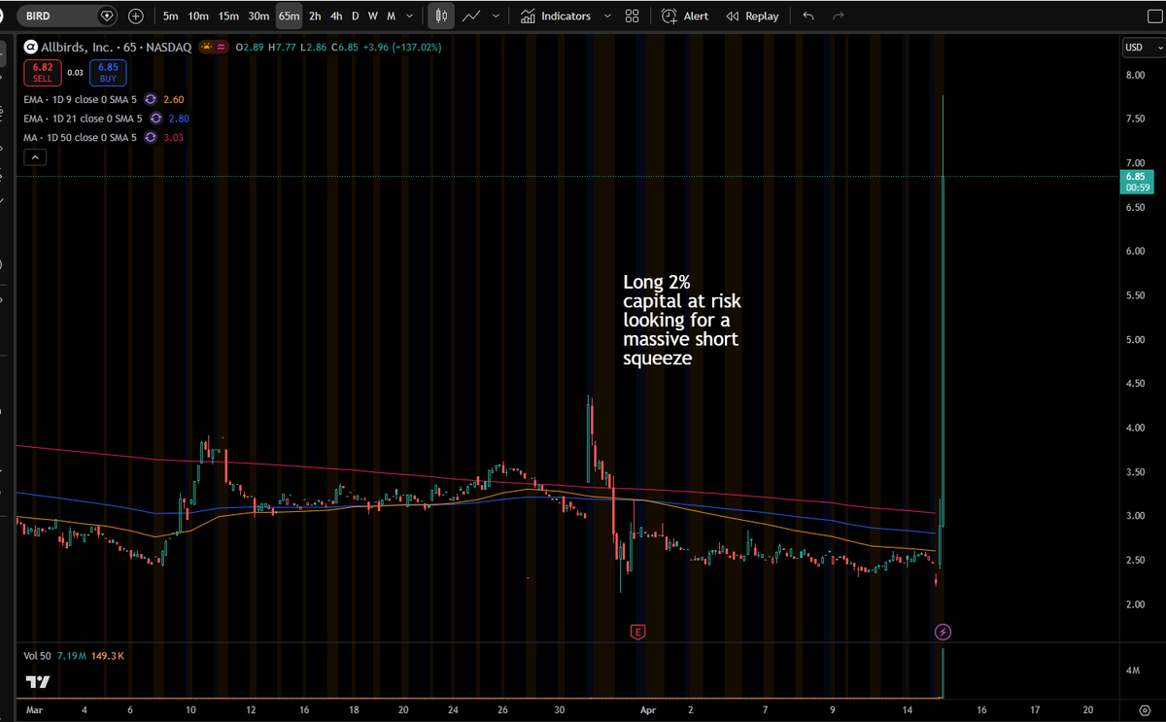Select the EMA 1D 21 indicator legend
1166x722 pixels.
tap(85, 119)
